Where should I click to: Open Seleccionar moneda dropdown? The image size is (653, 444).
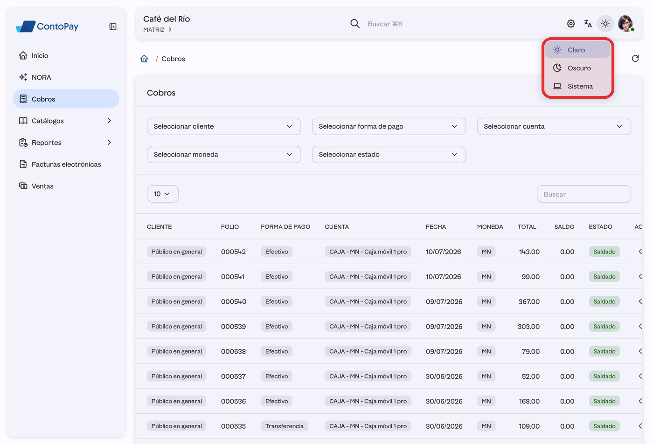tap(224, 154)
